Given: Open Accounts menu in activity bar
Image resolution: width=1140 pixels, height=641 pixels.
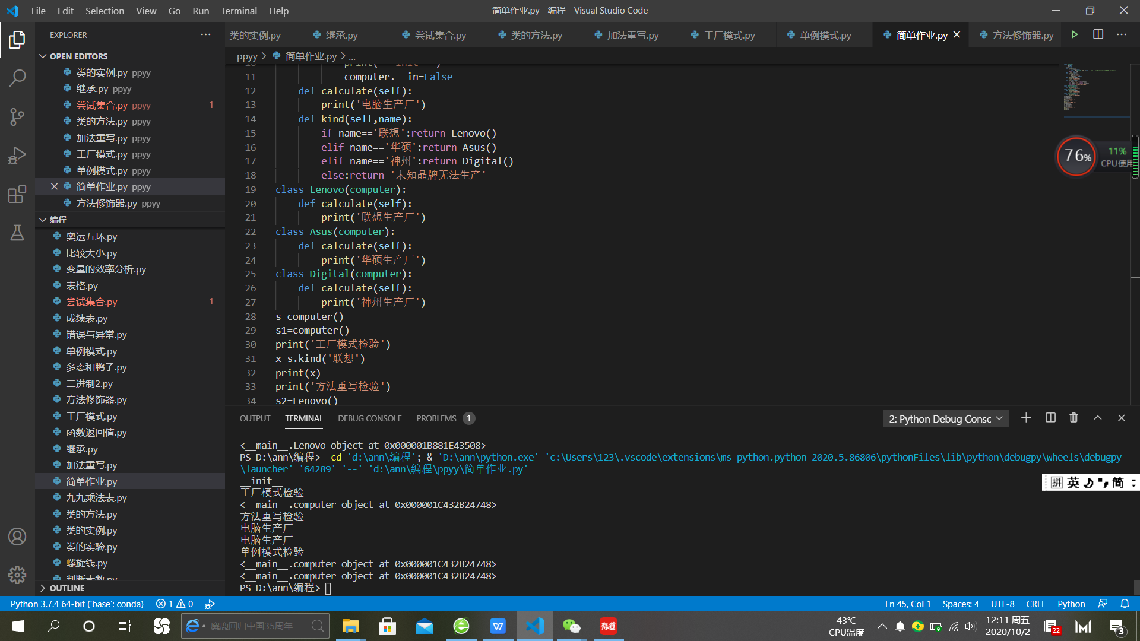Looking at the screenshot, I should click(x=17, y=537).
